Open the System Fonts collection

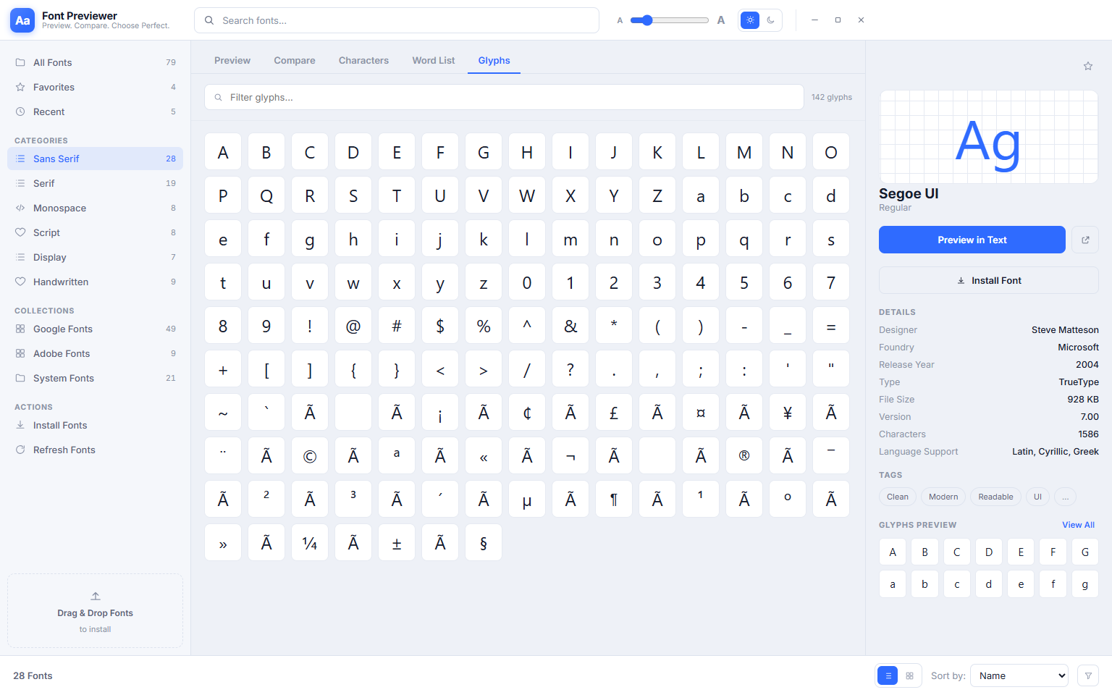[x=95, y=378]
